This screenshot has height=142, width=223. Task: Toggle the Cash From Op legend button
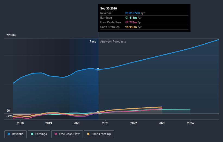[x=99, y=134]
